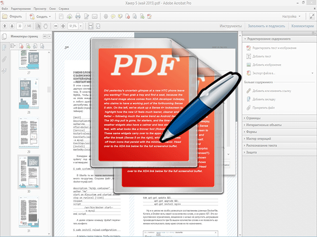
Task: Open the Окно menu
Action: (x=52, y=8)
